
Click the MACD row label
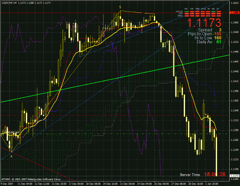tap(179, 11)
